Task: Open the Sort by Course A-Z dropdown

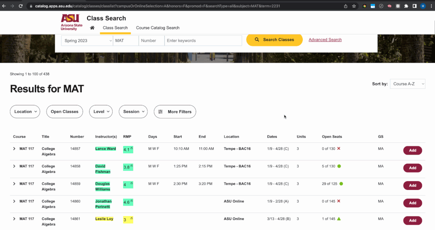Action: click(407, 84)
